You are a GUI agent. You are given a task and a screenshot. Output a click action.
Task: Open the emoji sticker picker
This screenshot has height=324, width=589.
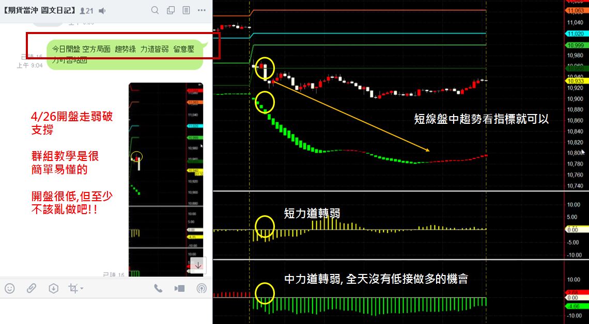tap(10, 288)
